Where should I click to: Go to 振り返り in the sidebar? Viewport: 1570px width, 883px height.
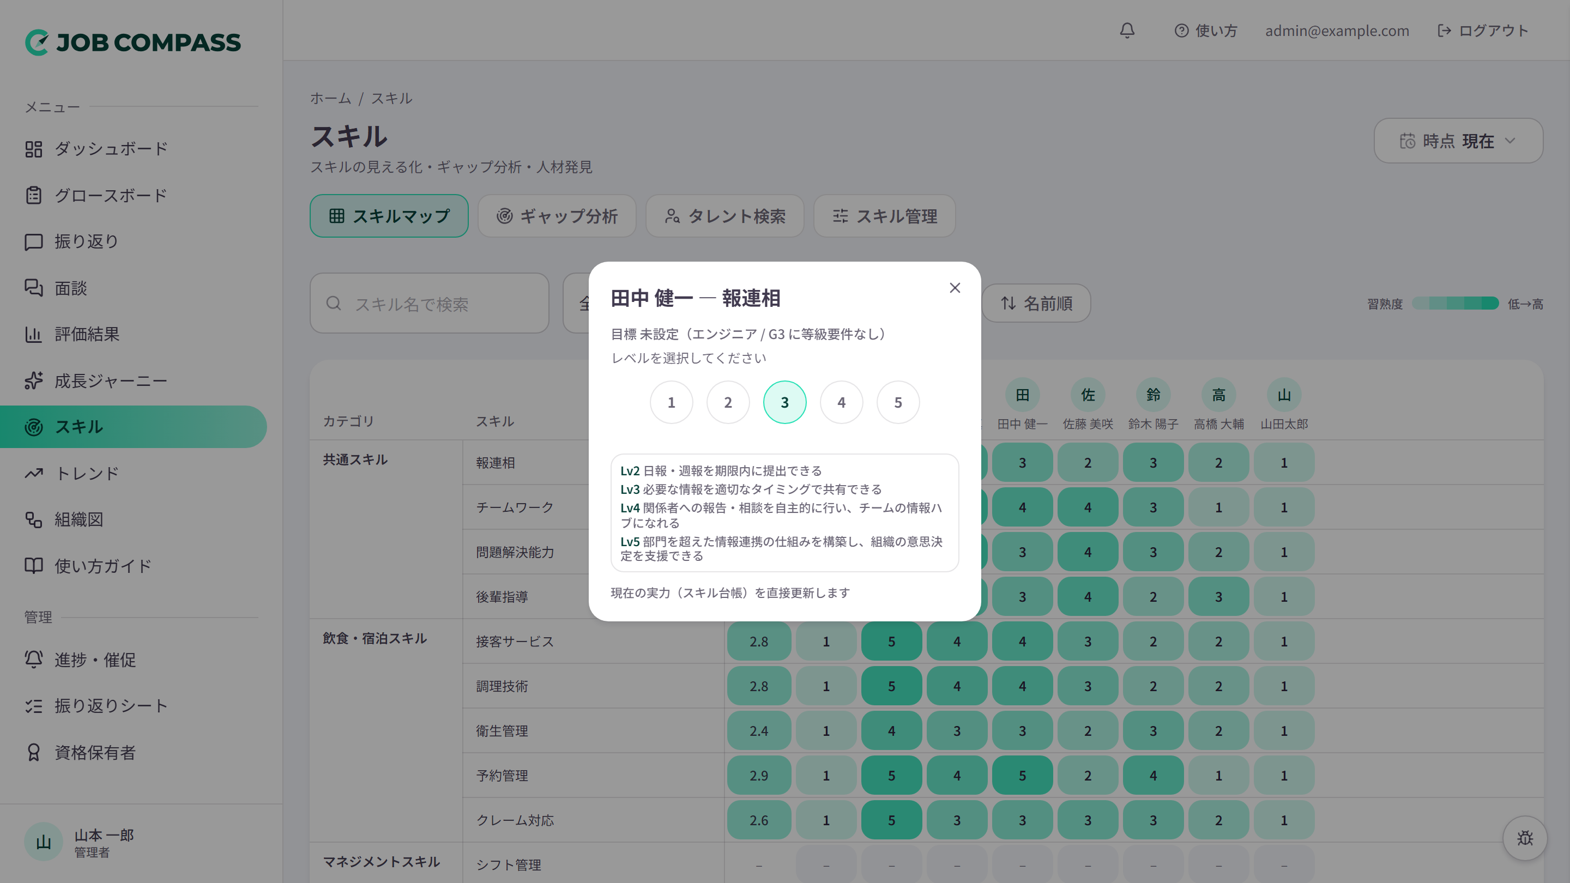point(134,241)
